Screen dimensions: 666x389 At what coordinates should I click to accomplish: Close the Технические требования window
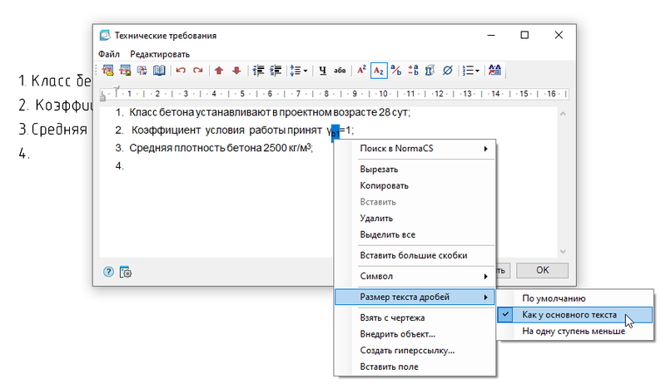point(559,35)
